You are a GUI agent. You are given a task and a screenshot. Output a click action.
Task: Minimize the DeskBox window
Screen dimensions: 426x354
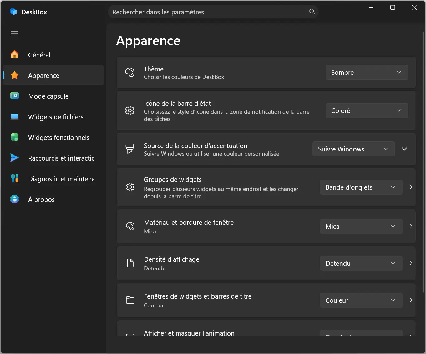(371, 8)
